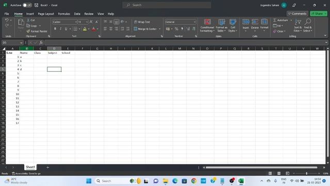Click the Format cells icon
This screenshot has width=330, height=186.
coord(264,22)
